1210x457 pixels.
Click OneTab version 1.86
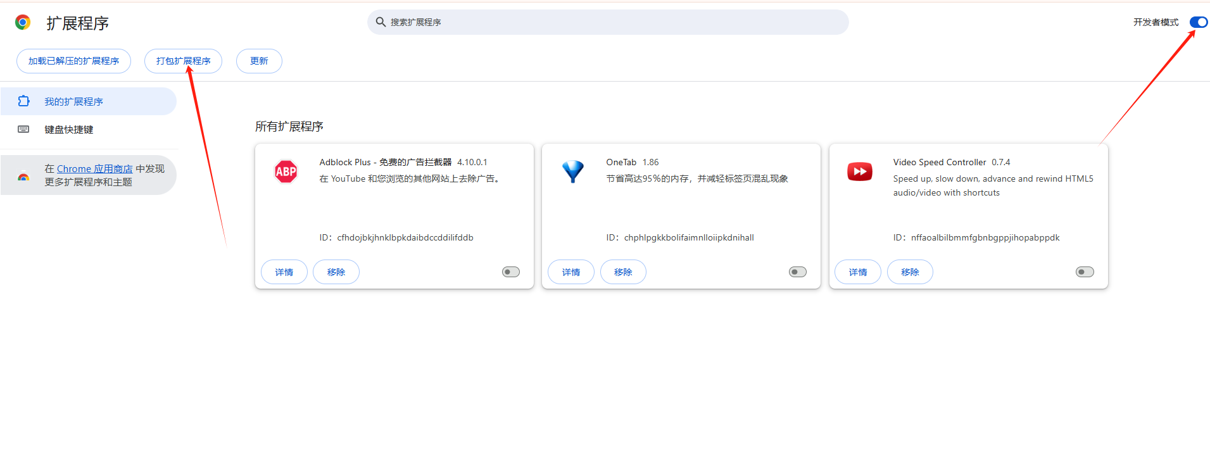tap(651, 162)
